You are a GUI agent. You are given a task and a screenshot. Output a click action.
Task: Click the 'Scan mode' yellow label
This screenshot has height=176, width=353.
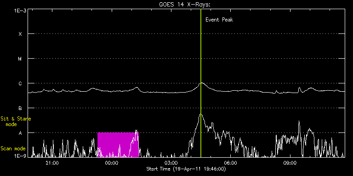(x=13, y=148)
